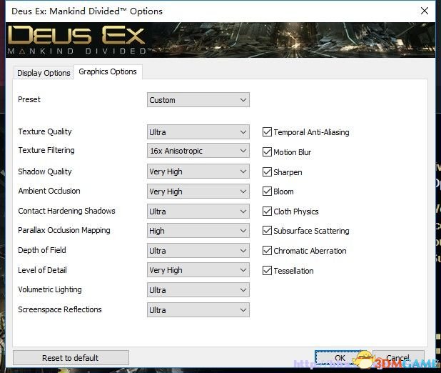Toggle the Tessellation checkbox

267,270
